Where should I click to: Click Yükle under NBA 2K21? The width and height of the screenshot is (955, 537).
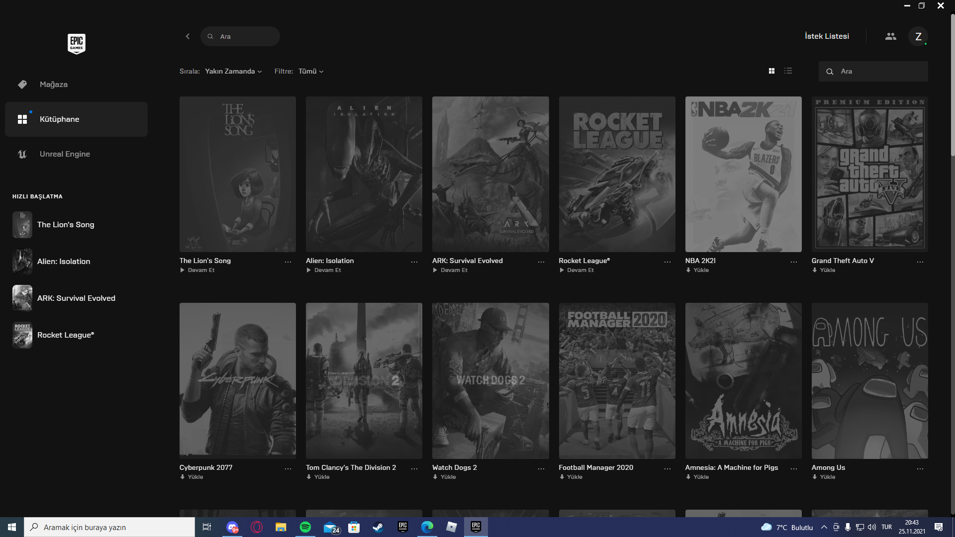point(697,270)
